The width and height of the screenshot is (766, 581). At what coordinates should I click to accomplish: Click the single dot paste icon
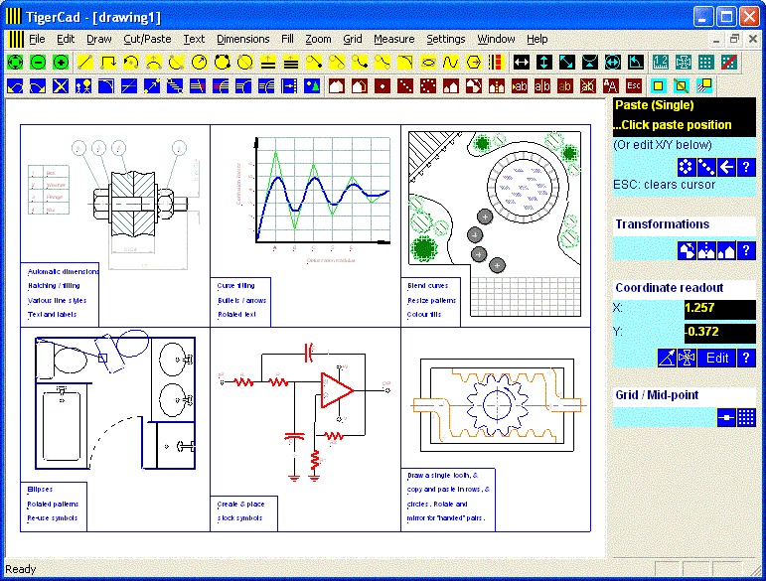[383, 86]
